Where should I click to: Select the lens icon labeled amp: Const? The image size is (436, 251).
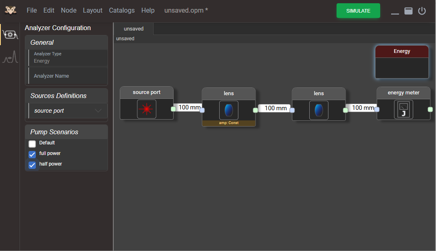click(229, 110)
